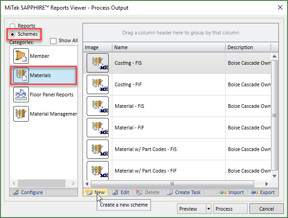Click the Delete red X icon
Screen dimensions: 288x218
138,192
